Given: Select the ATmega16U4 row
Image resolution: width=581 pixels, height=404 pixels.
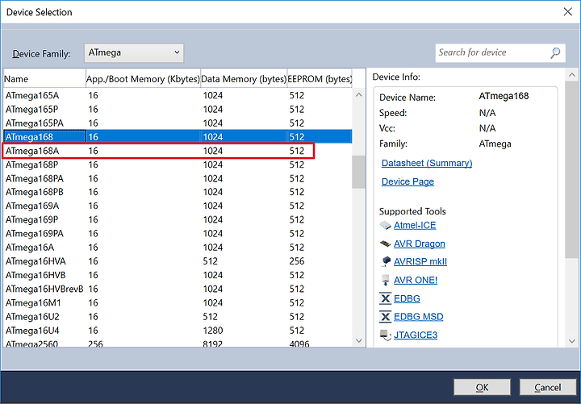Looking at the screenshot, I should tap(178, 331).
